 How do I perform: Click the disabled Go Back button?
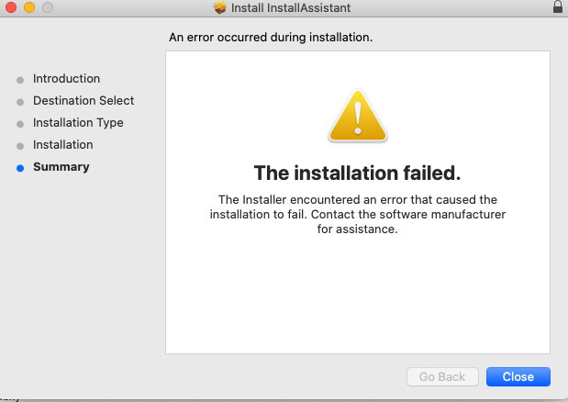click(x=442, y=376)
